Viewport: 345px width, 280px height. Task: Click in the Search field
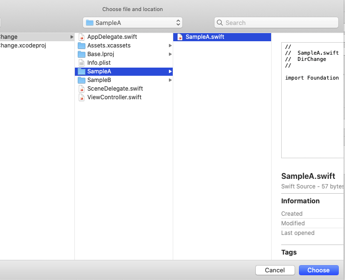[x=276, y=23]
